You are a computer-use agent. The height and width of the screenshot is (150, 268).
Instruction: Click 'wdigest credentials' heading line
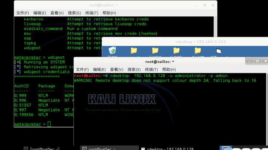click(x=42, y=72)
